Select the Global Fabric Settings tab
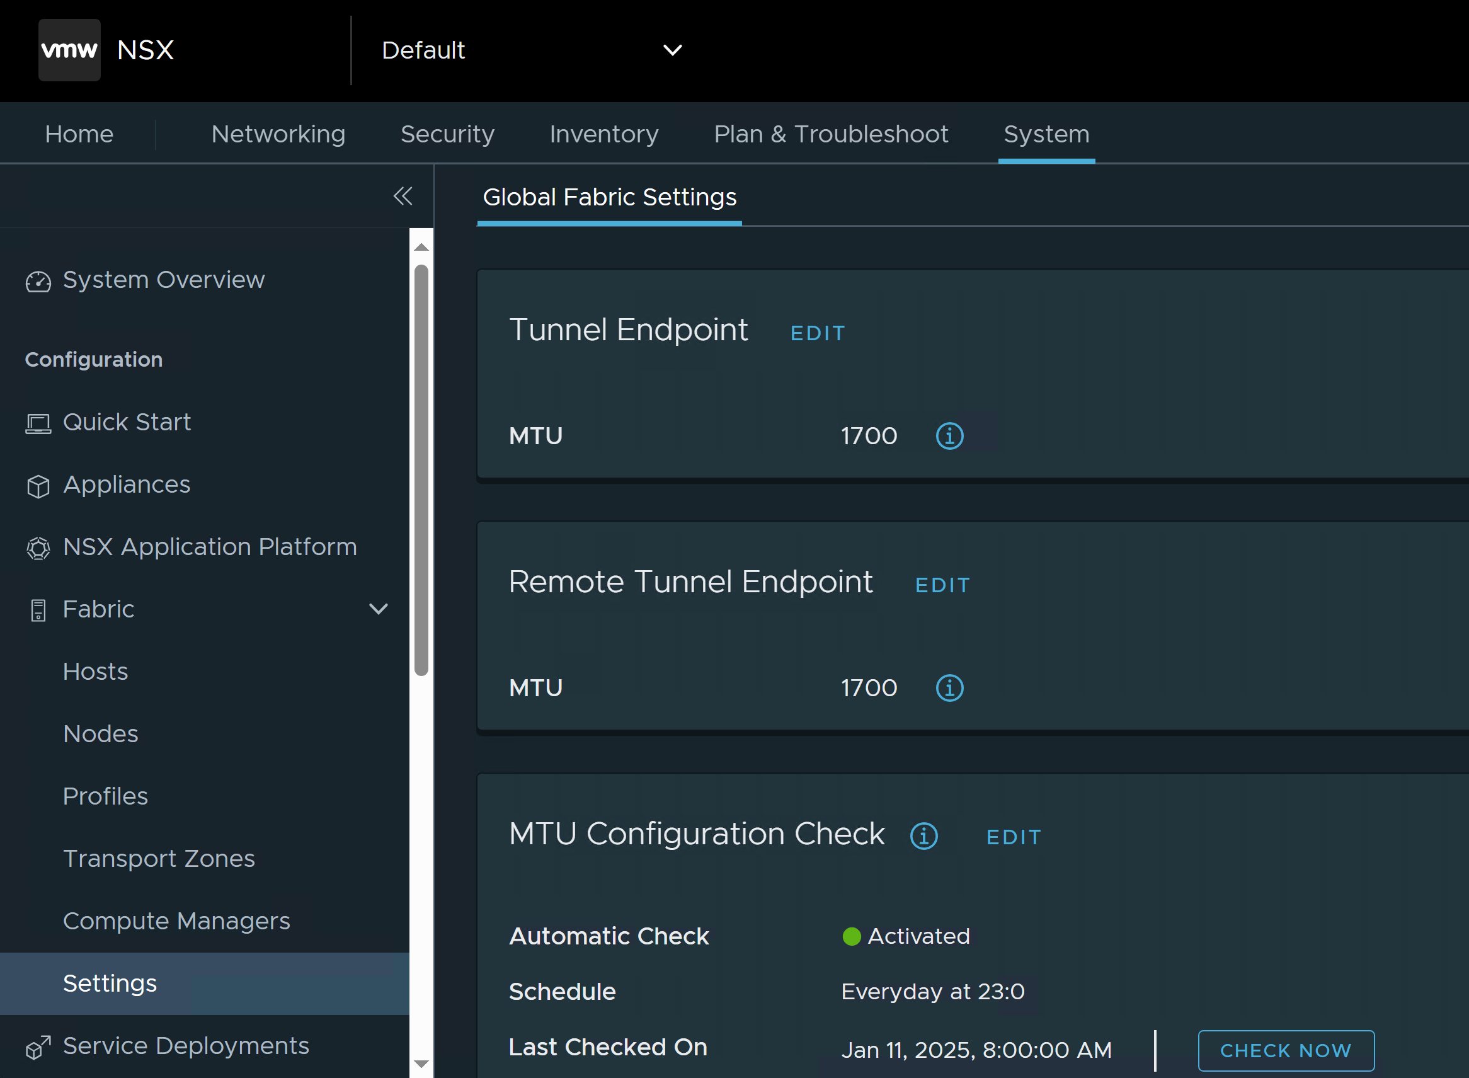 (609, 197)
